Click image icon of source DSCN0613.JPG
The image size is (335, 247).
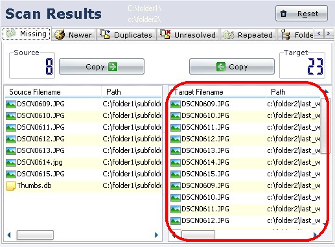click(x=11, y=151)
